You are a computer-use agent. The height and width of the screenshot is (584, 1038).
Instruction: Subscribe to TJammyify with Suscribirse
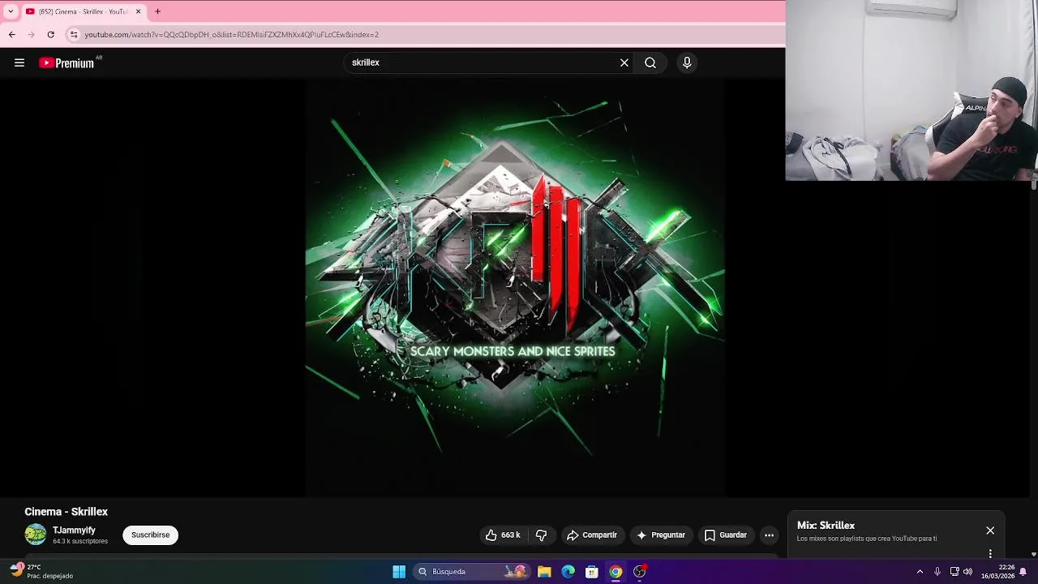click(x=151, y=535)
